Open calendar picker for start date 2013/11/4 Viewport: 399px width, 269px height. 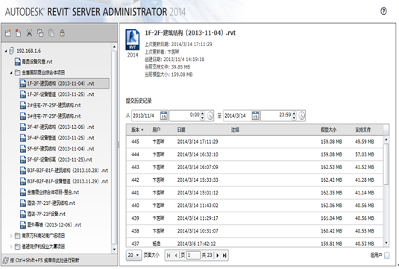coord(163,115)
